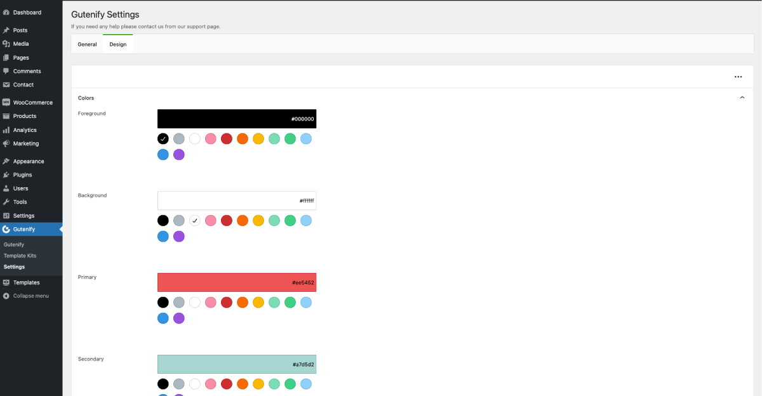The width and height of the screenshot is (762, 396).
Task: Choose light blue swatch under Background
Action: coord(306,220)
